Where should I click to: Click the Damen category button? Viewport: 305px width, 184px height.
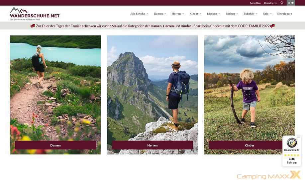(x=55, y=145)
